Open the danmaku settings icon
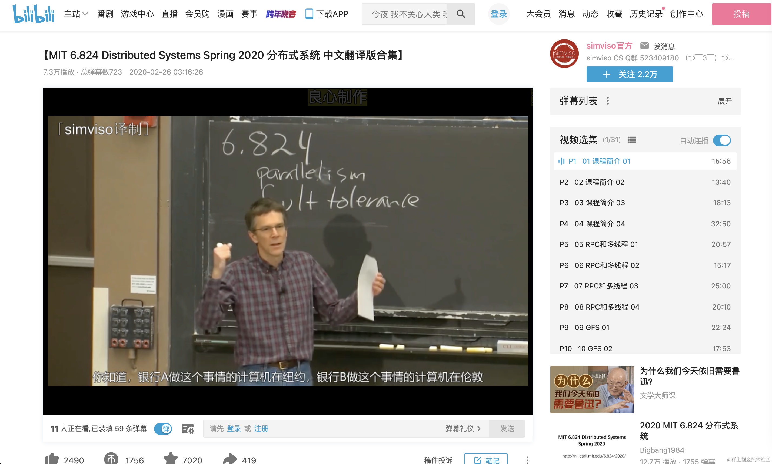 pos(188,429)
